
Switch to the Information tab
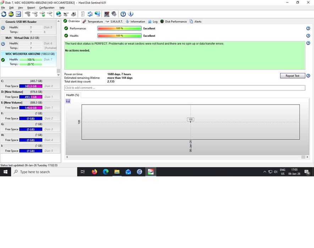(136, 21)
